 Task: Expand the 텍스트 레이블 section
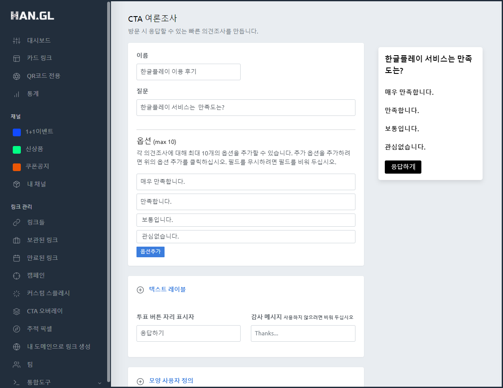click(167, 290)
